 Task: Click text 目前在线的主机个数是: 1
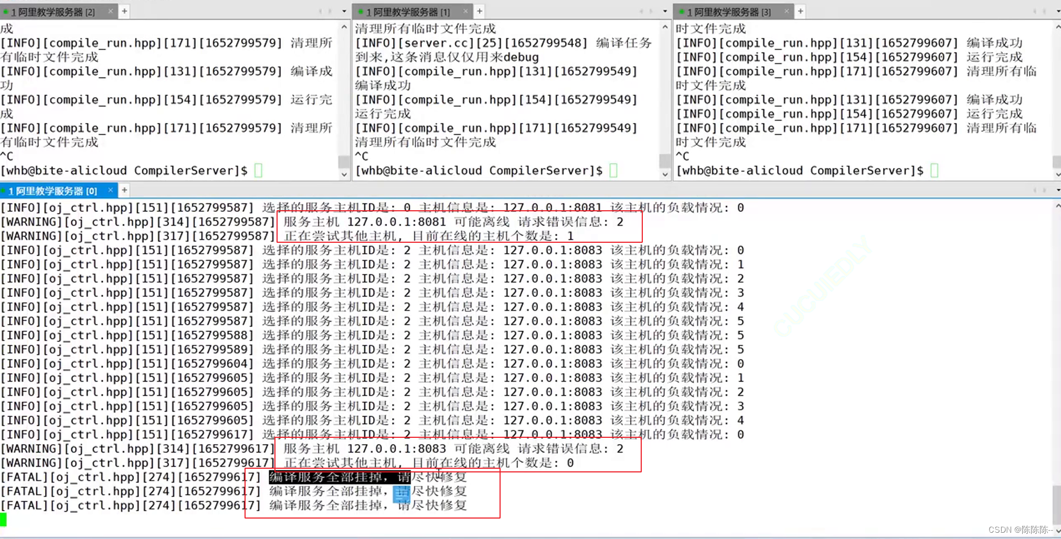[493, 236]
